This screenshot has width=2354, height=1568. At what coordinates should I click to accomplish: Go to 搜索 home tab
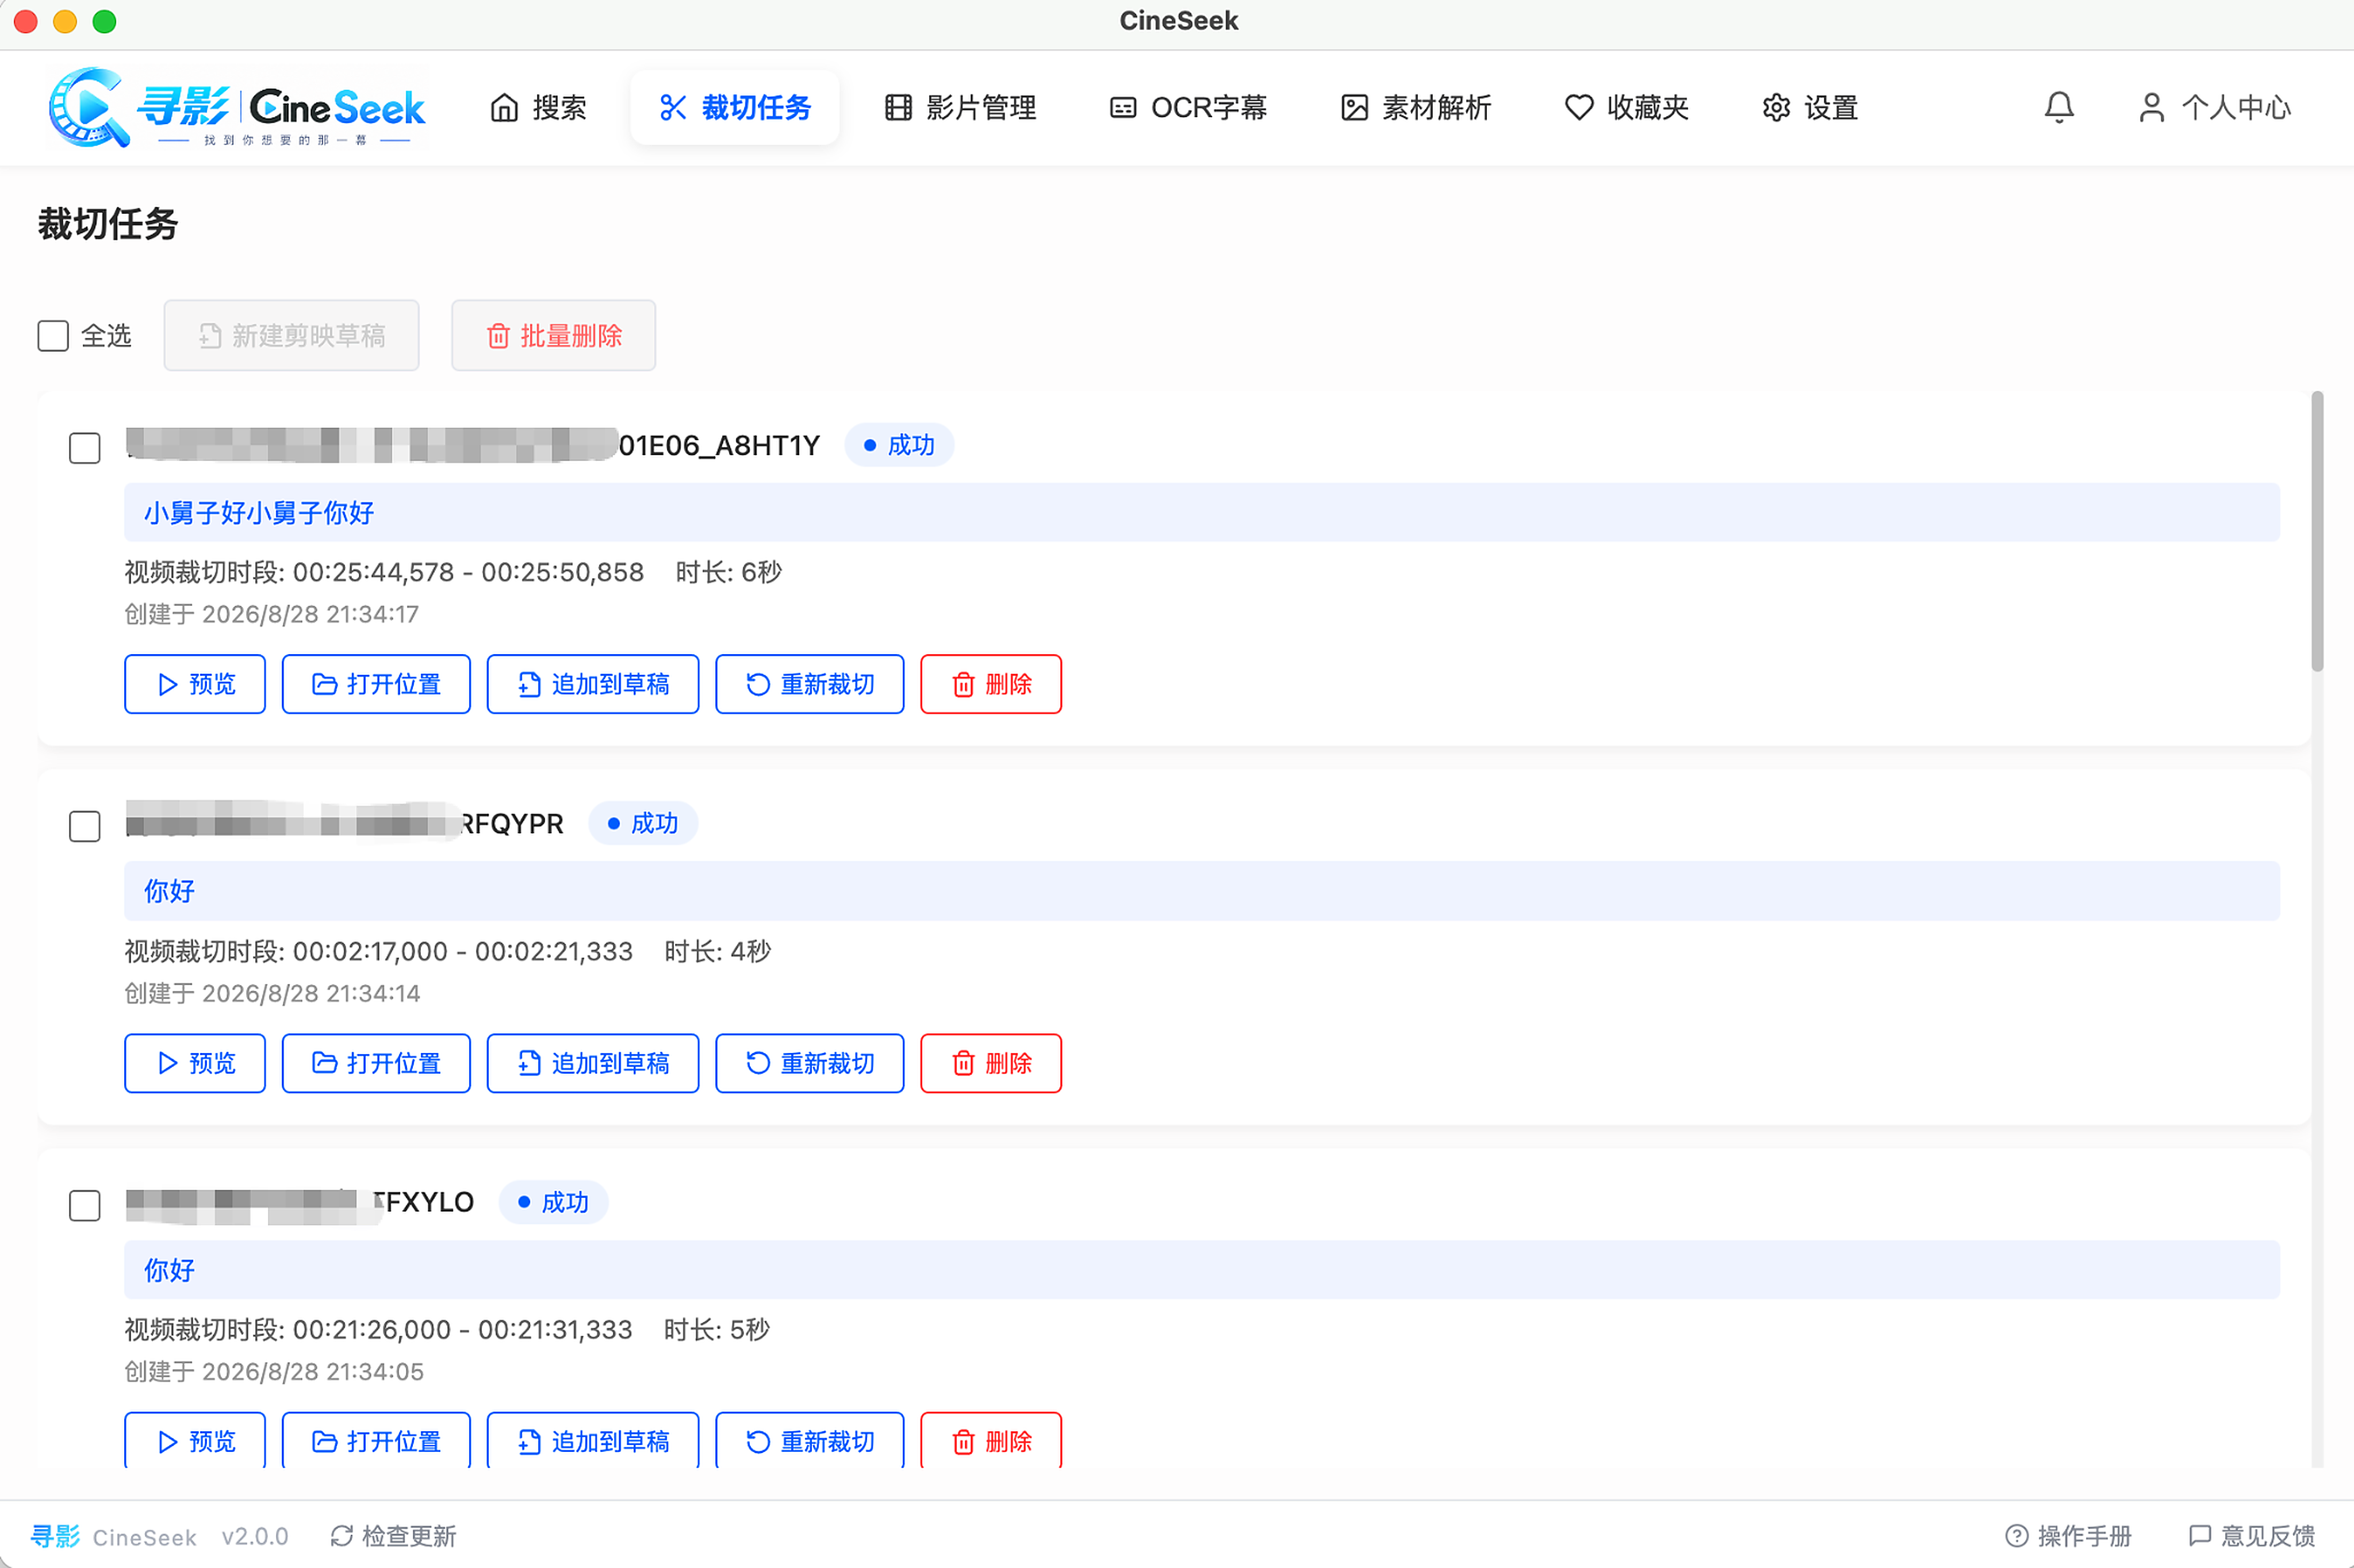click(538, 107)
